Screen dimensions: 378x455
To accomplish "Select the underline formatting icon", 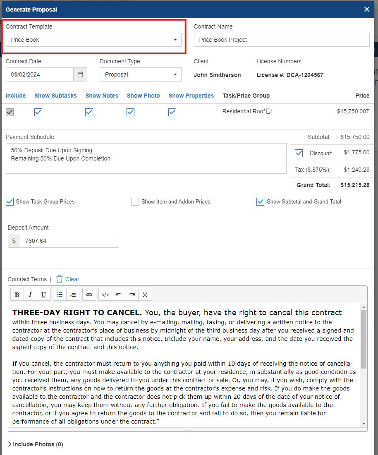I will pyautogui.click(x=43, y=294).
